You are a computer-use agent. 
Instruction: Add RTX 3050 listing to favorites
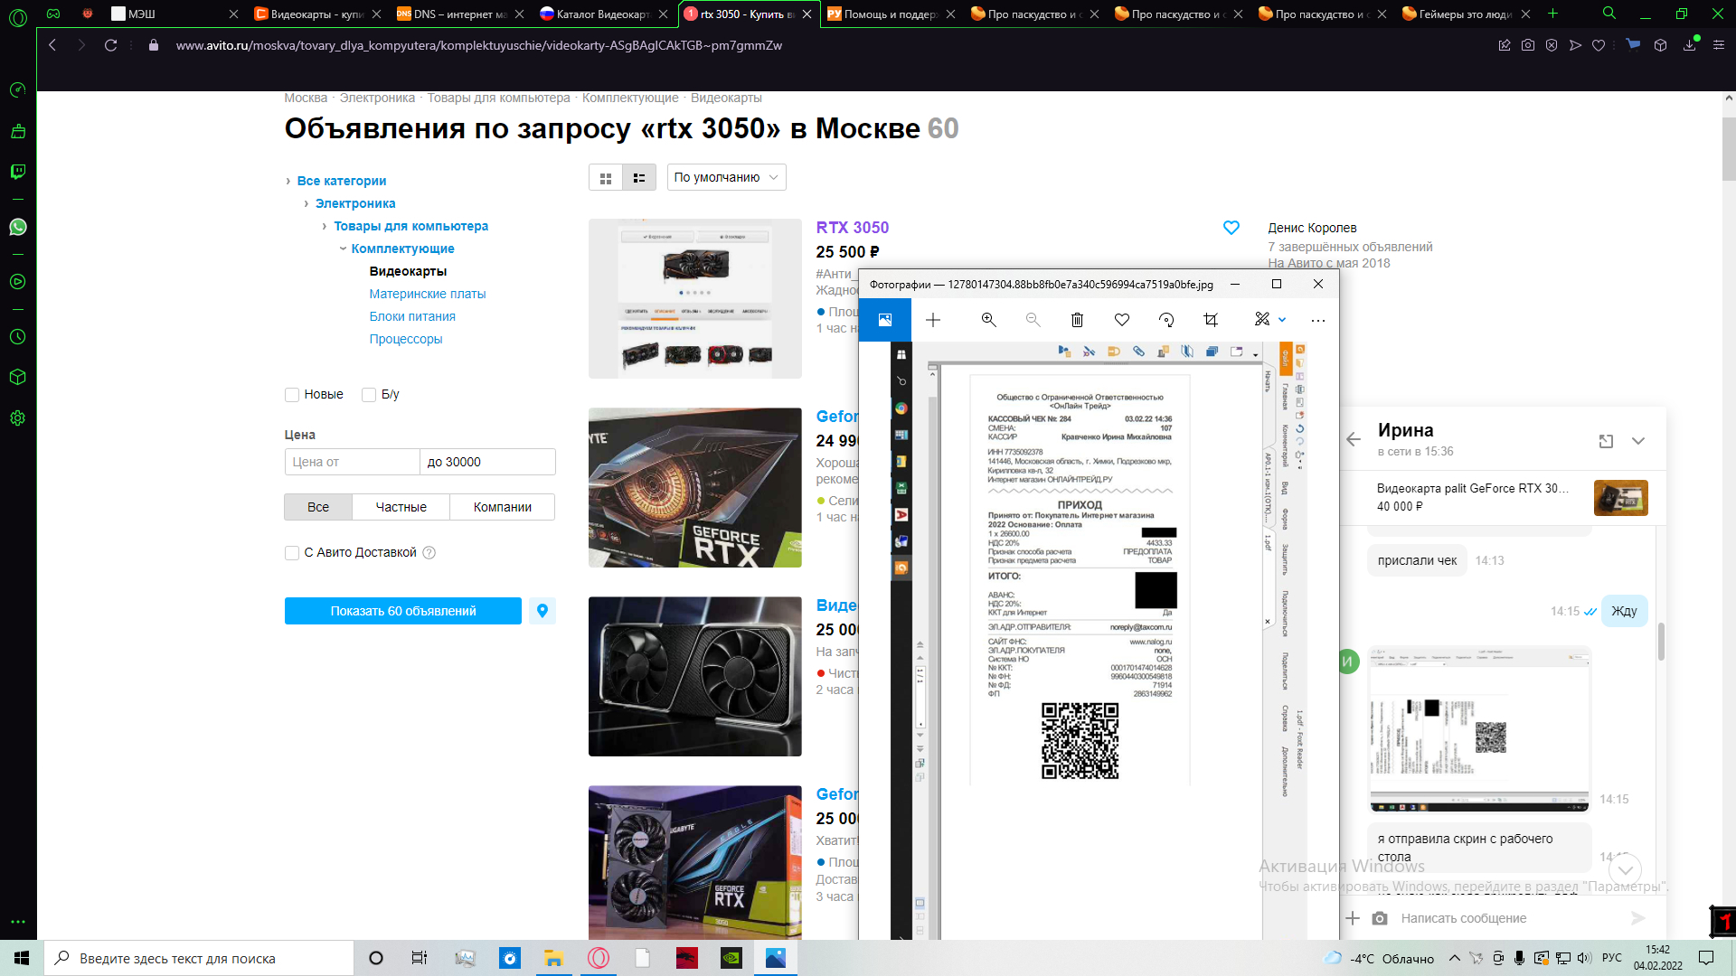tap(1231, 228)
